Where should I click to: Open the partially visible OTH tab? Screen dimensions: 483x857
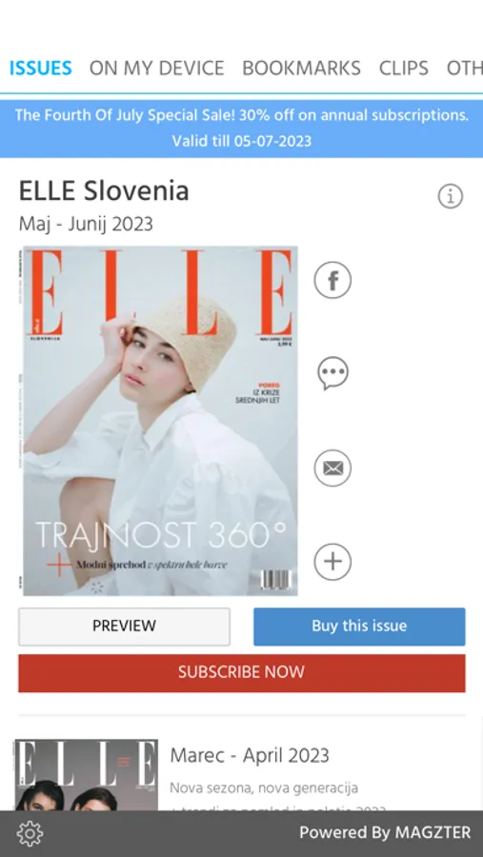[464, 69]
